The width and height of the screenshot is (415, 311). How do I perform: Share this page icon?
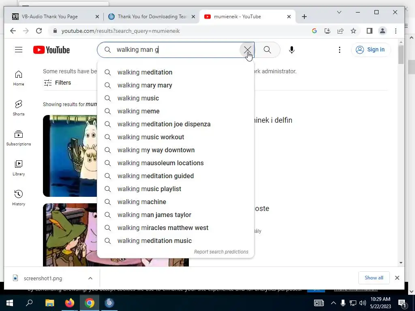click(340, 31)
